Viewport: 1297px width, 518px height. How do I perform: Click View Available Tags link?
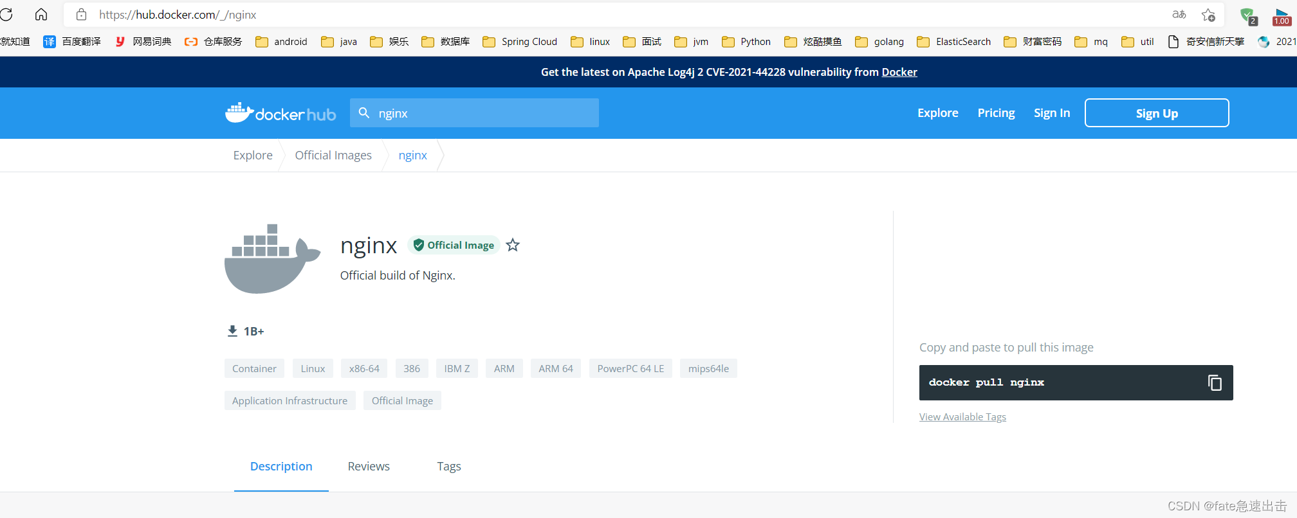[x=962, y=417]
